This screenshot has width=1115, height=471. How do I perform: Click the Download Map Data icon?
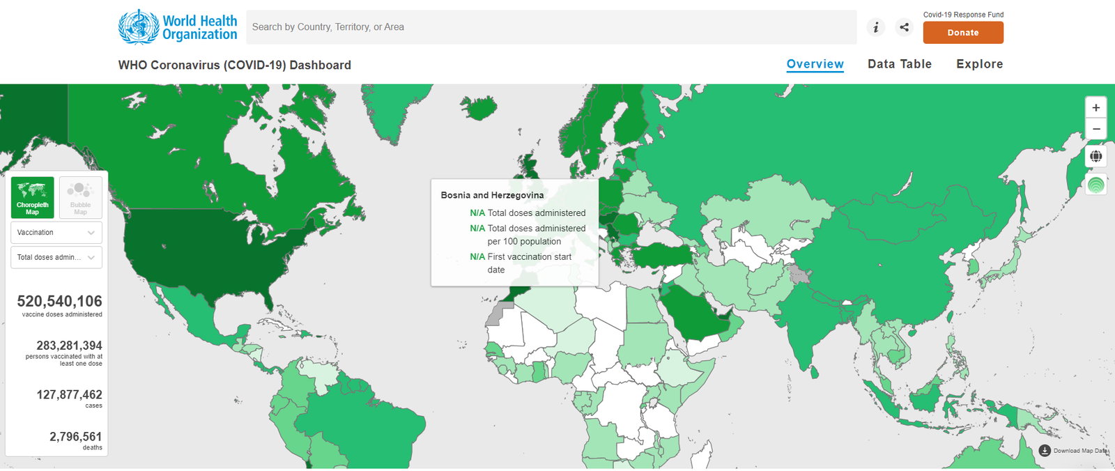(1045, 451)
